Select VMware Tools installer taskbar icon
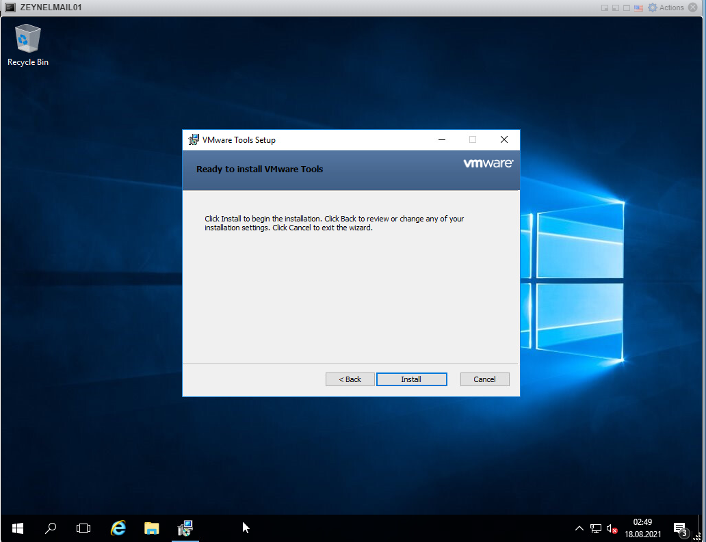706x542 pixels. point(185,528)
